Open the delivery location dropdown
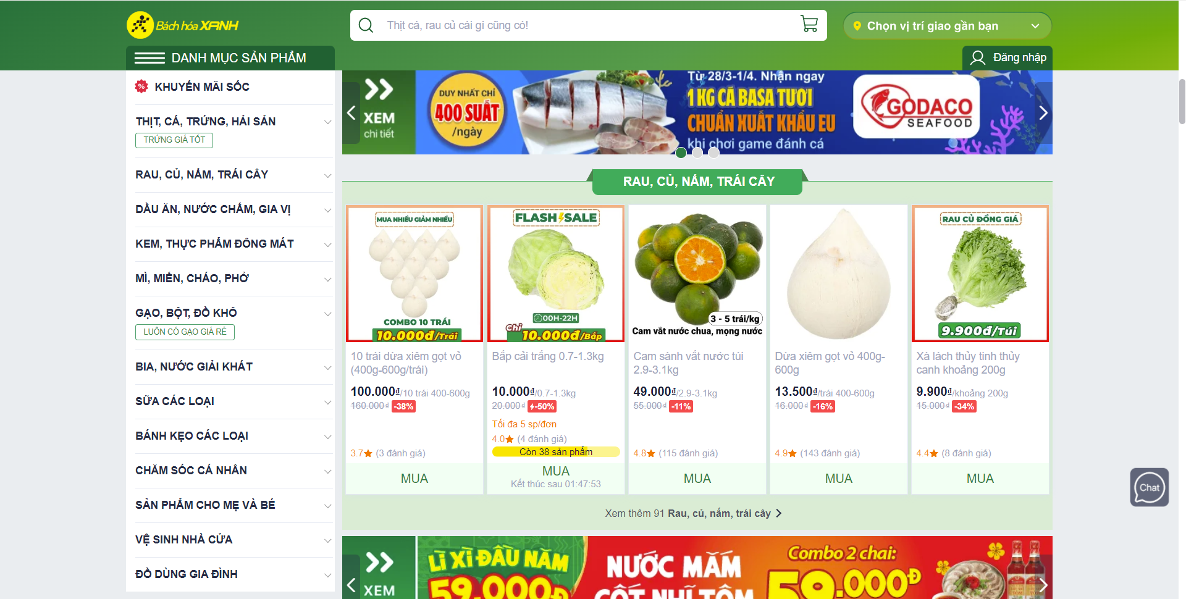 coord(947,26)
